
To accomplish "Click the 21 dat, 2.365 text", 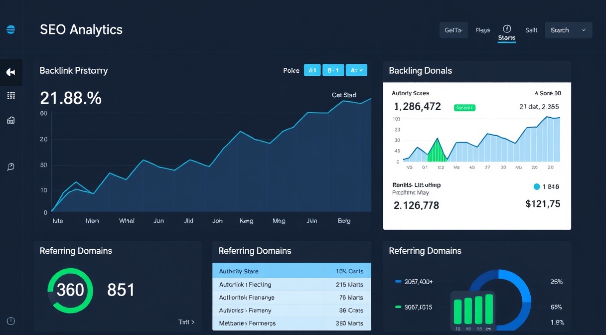I will click(539, 106).
